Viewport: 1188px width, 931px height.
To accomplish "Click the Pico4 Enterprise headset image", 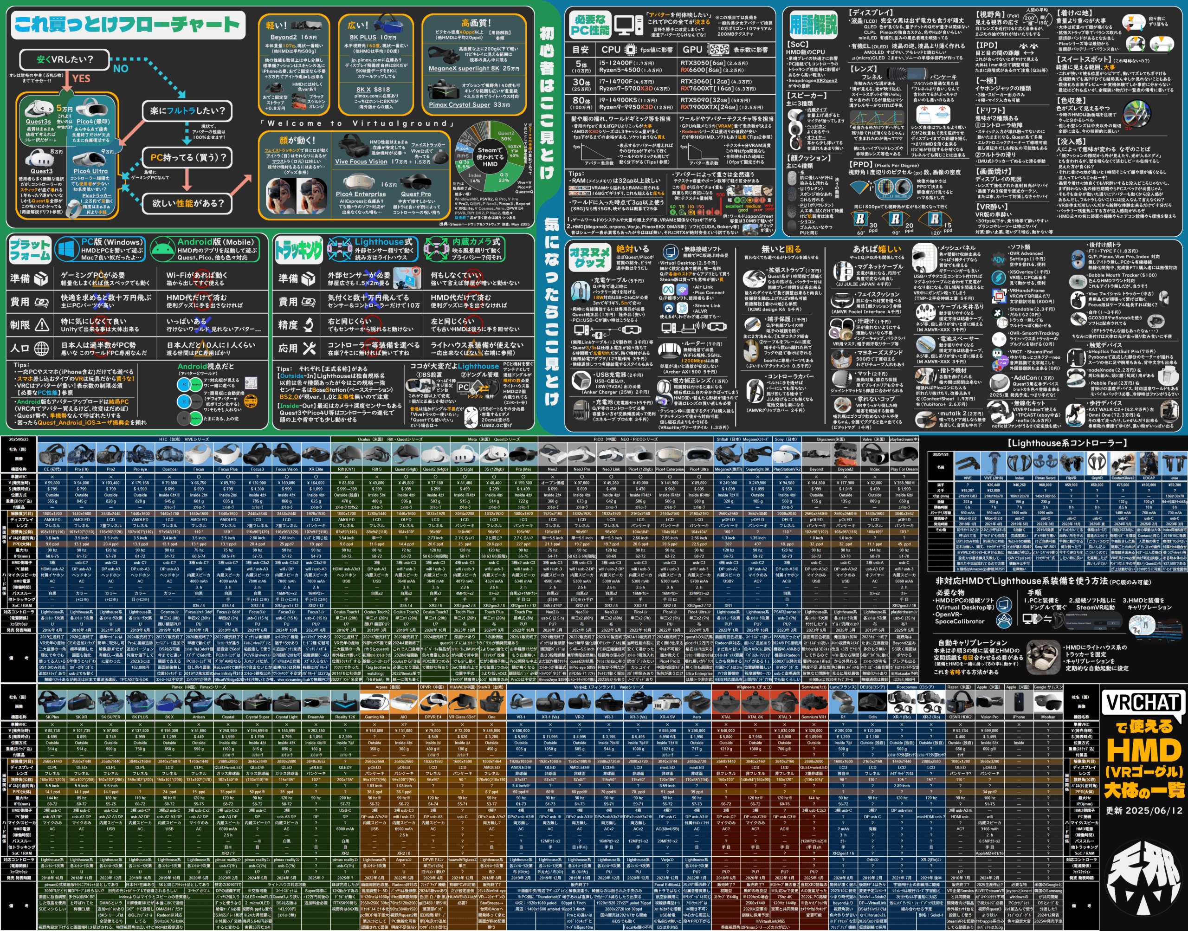I will point(360,181).
